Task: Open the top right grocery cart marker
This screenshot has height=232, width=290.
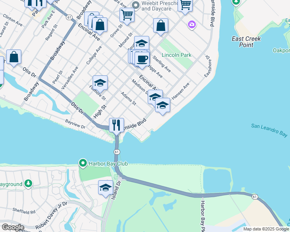Action: pyautogui.click(x=185, y=5)
